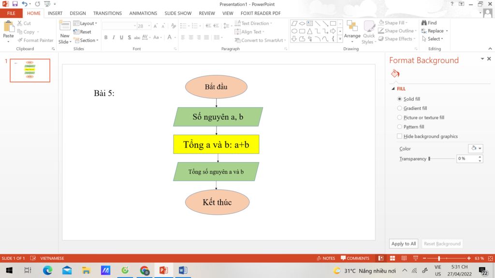Apply Italic formatting
This screenshot has width=495, height=278.
(114, 38)
